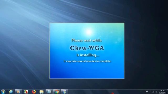This screenshot has width=168, height=94.
Task: Open the on-screen keyboard tray icon
Action: point(147,92)
